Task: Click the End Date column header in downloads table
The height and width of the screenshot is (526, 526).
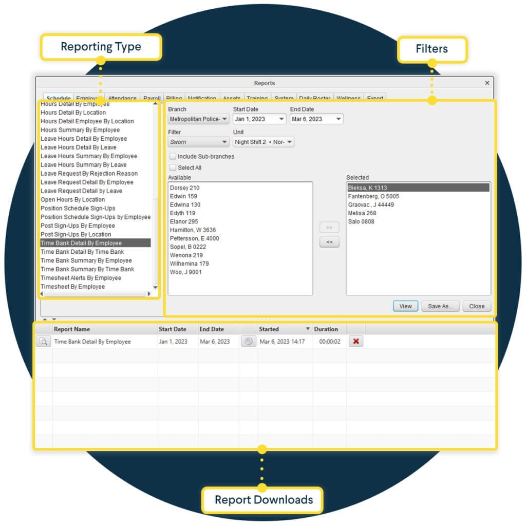Action: (x=218, y=329)
